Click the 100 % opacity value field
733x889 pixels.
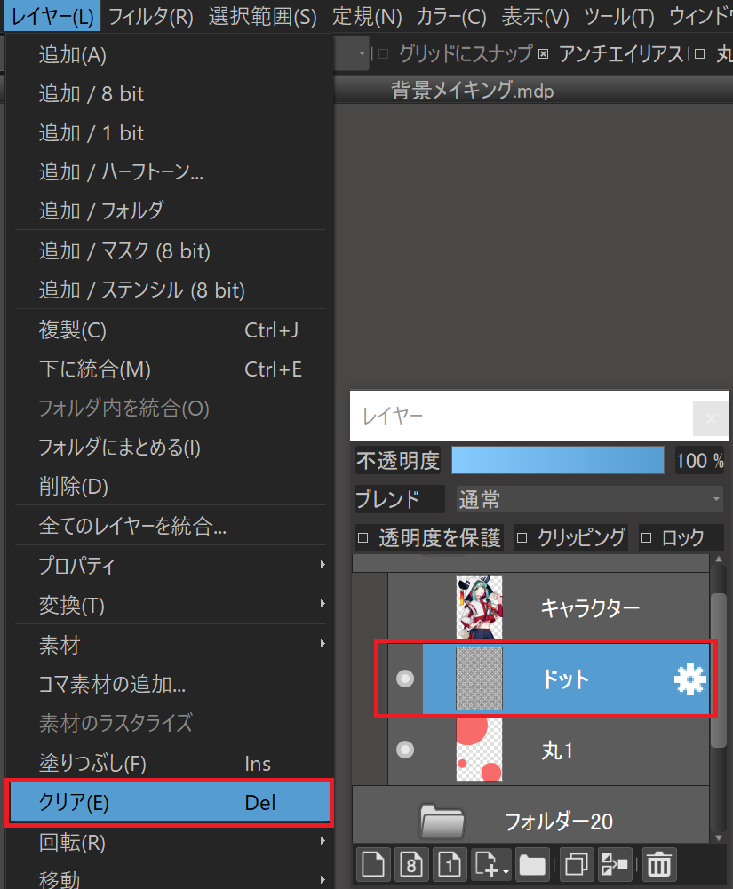point(699,460)
